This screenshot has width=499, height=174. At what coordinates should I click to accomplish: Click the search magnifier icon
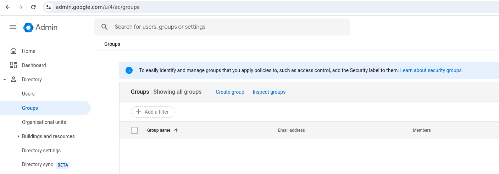(x=104, y=27)
